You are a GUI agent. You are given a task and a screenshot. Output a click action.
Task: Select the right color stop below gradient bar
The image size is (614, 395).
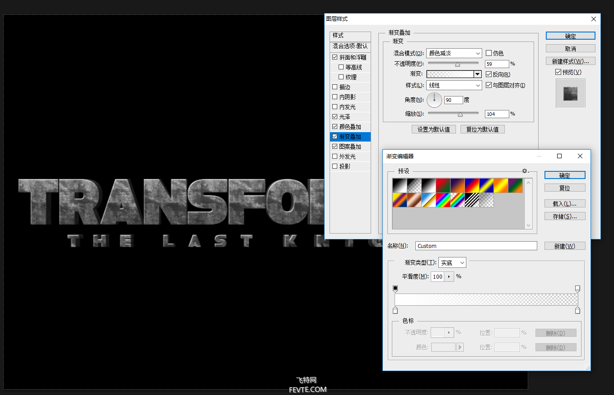click(577, 310)
